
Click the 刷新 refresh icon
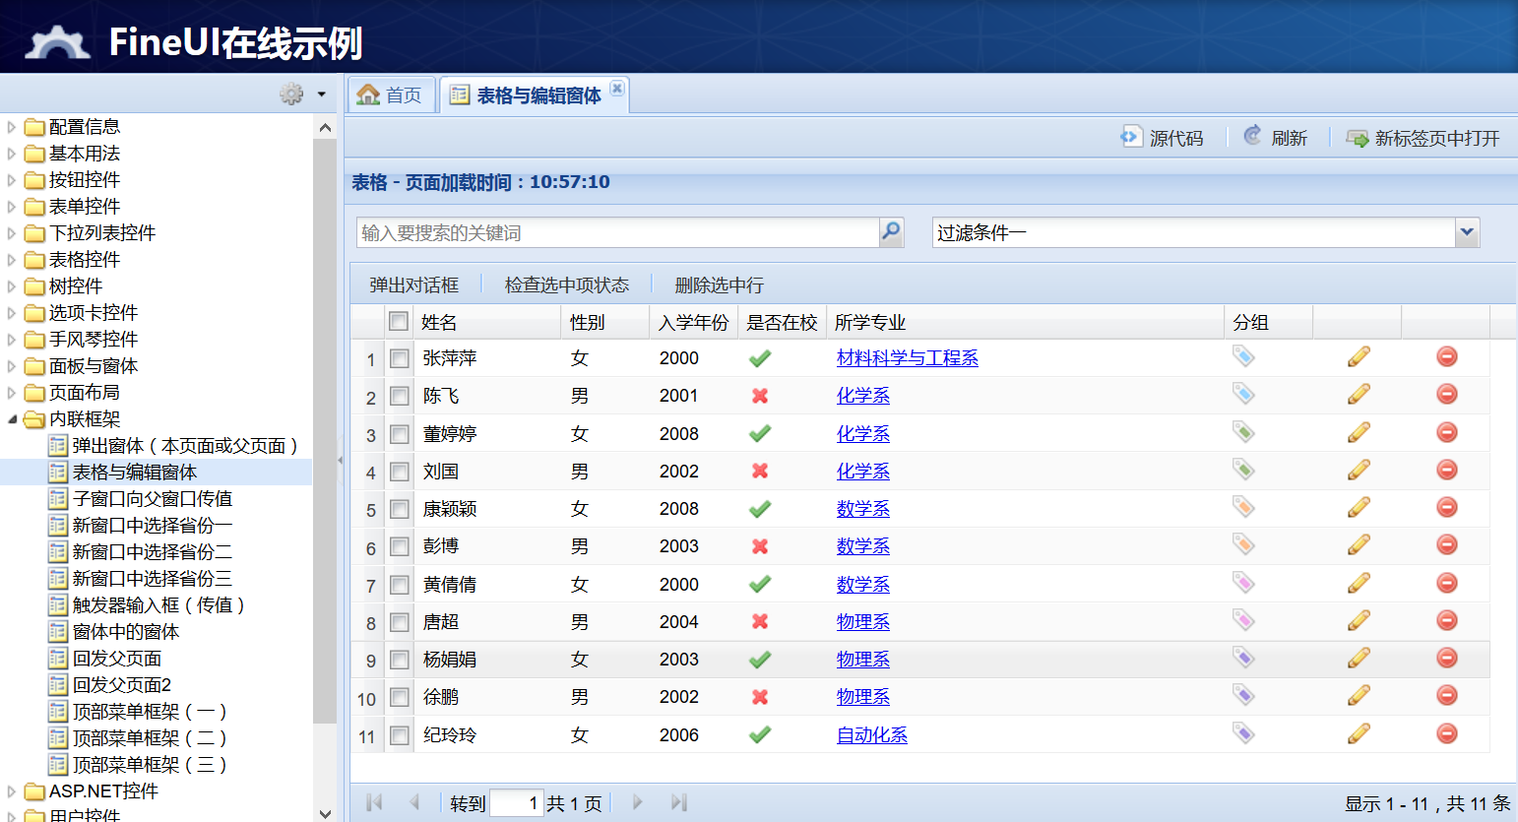pos(1252,137)
